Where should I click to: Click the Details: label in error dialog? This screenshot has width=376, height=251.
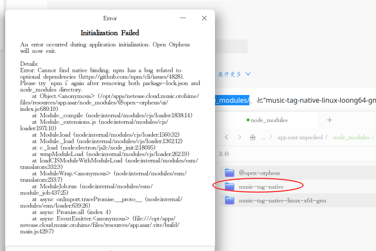[29, 64]
